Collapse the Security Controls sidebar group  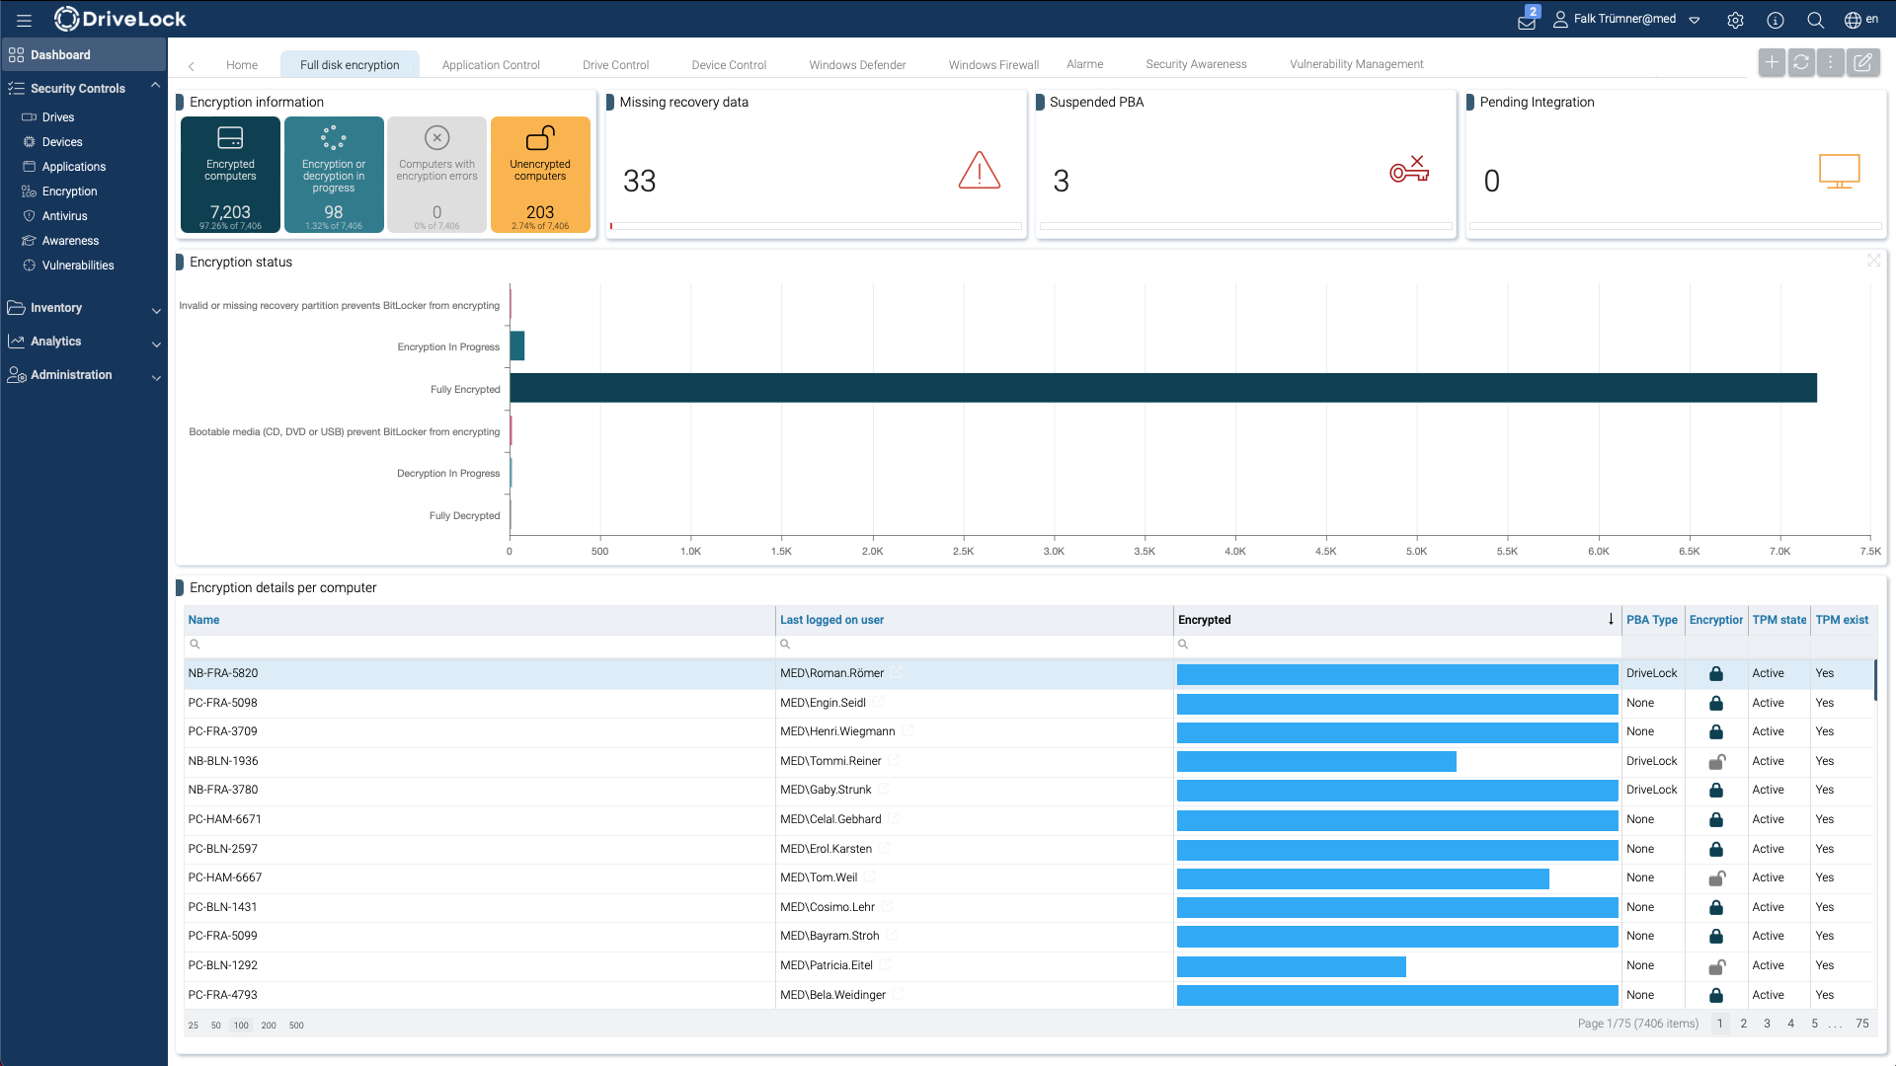click(155, 85)
